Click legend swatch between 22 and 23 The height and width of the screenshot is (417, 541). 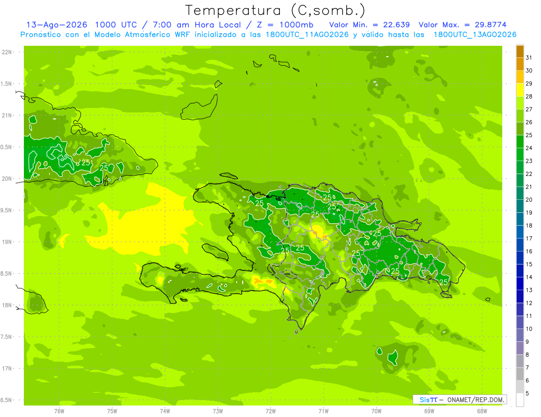pos(520,167)
